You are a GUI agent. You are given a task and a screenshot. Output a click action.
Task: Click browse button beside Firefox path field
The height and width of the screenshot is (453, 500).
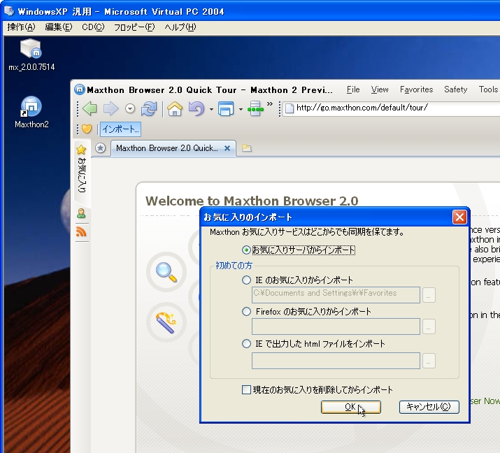[x=429, y=326]
